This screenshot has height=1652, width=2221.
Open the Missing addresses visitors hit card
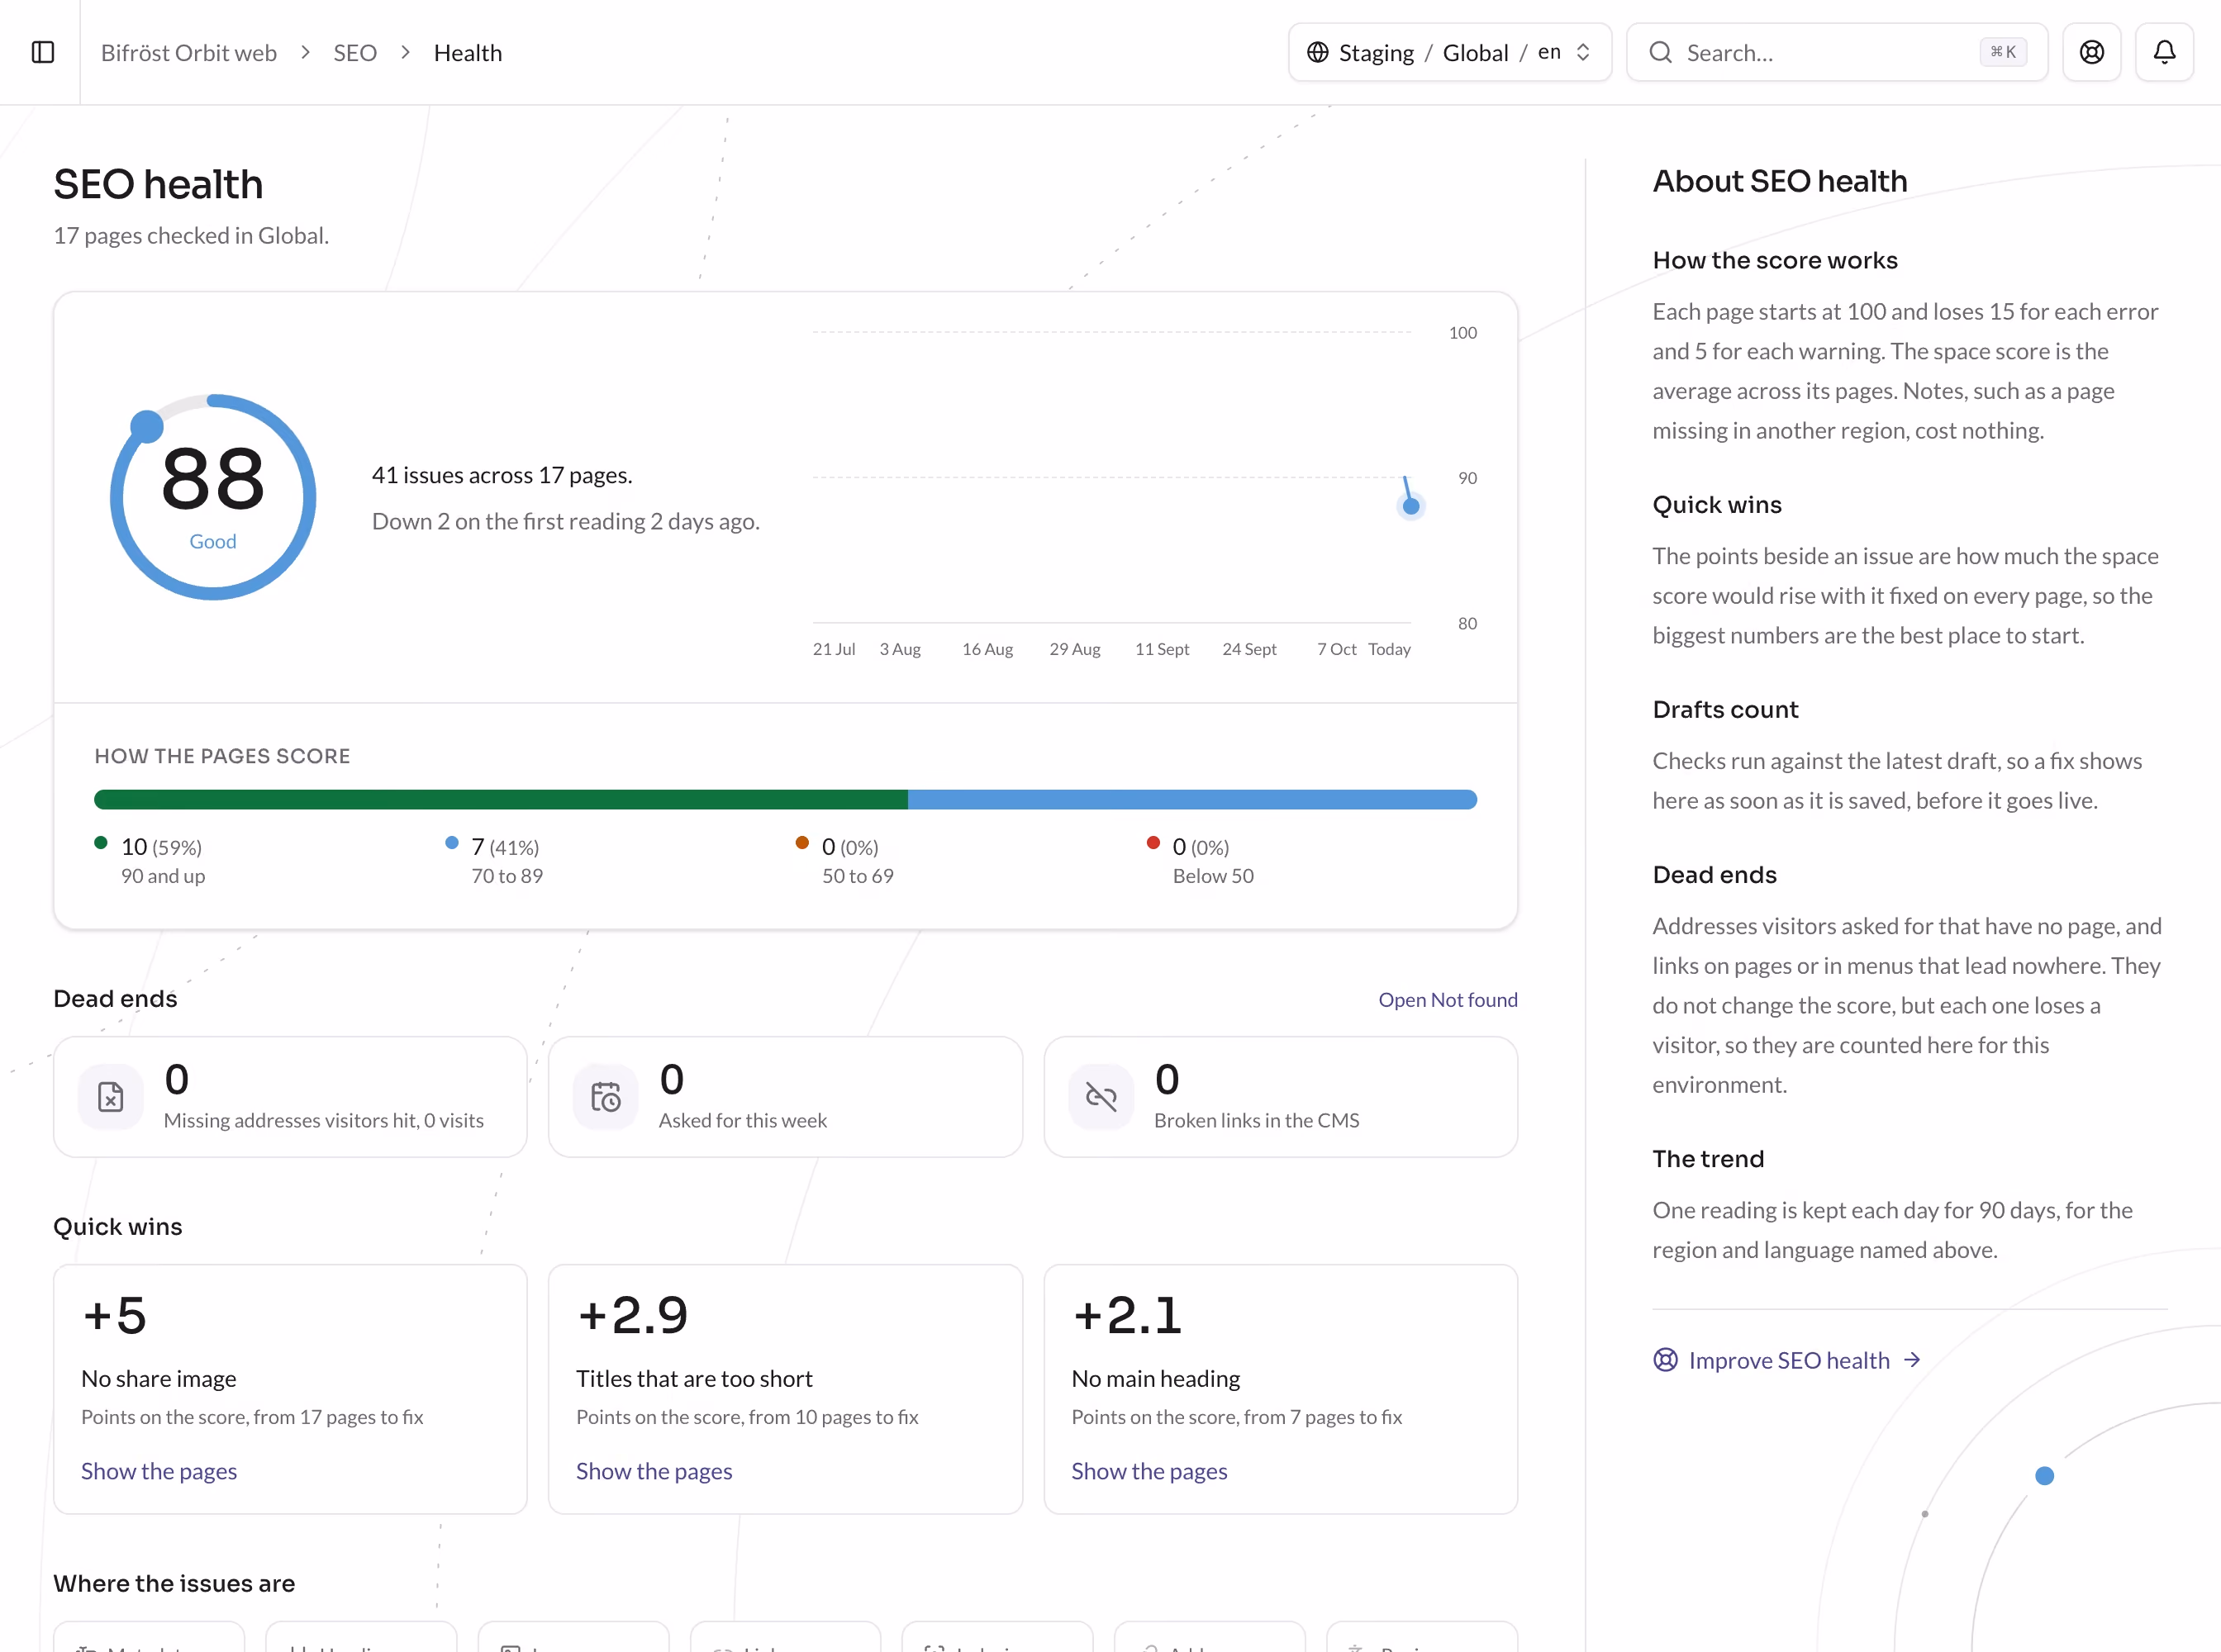[290, 1097]
